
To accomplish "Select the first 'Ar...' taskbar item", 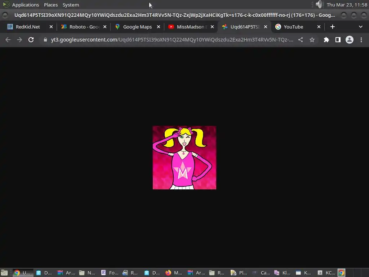I will pos(66,273).
